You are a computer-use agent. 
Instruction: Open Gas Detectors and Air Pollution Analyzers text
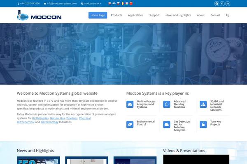182,126
